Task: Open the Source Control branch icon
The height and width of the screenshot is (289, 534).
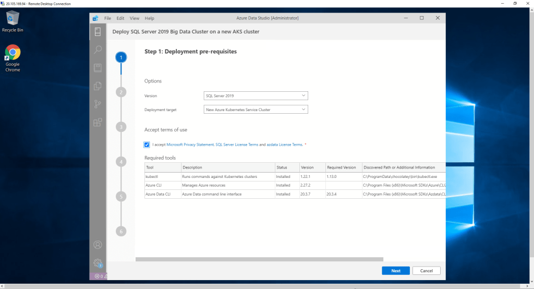Action: pos(98,104)
